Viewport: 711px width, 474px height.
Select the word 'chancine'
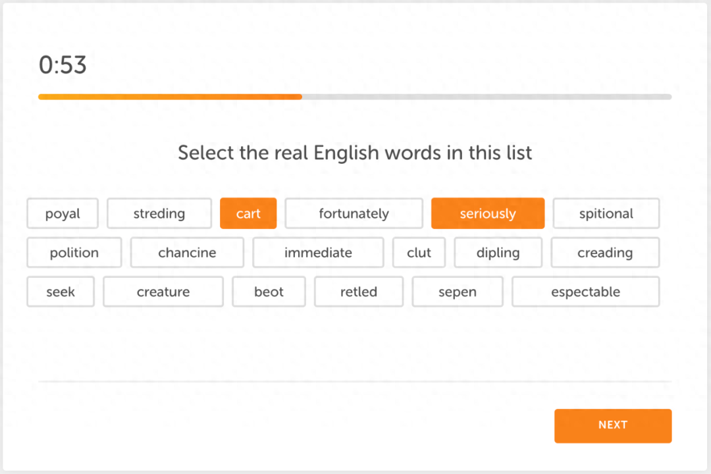point(187,252)
